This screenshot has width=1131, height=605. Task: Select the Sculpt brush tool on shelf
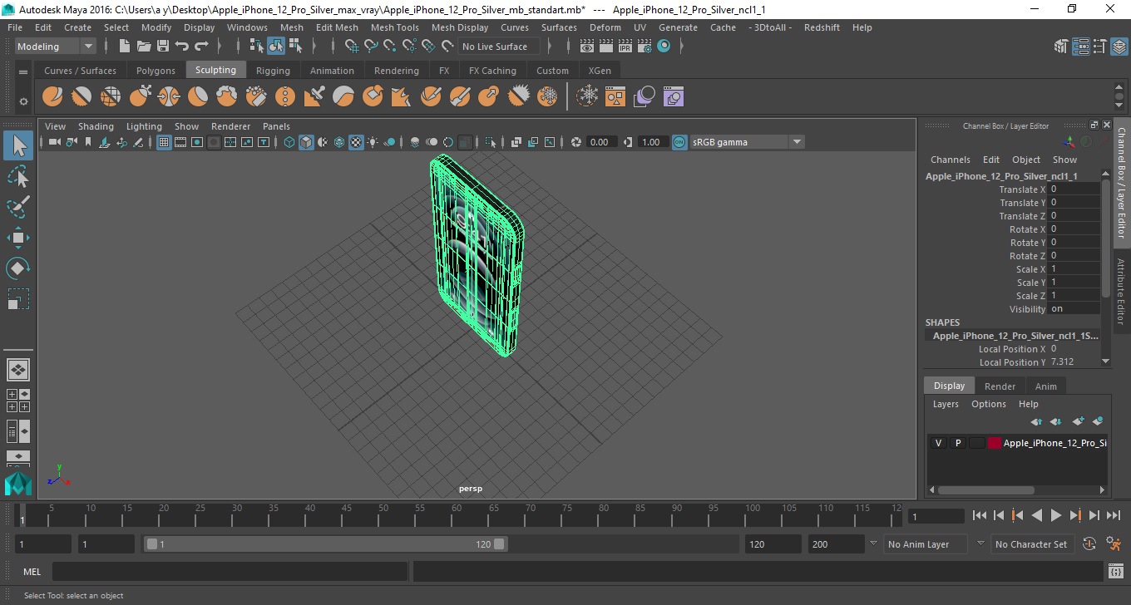[x=52, y=97]
